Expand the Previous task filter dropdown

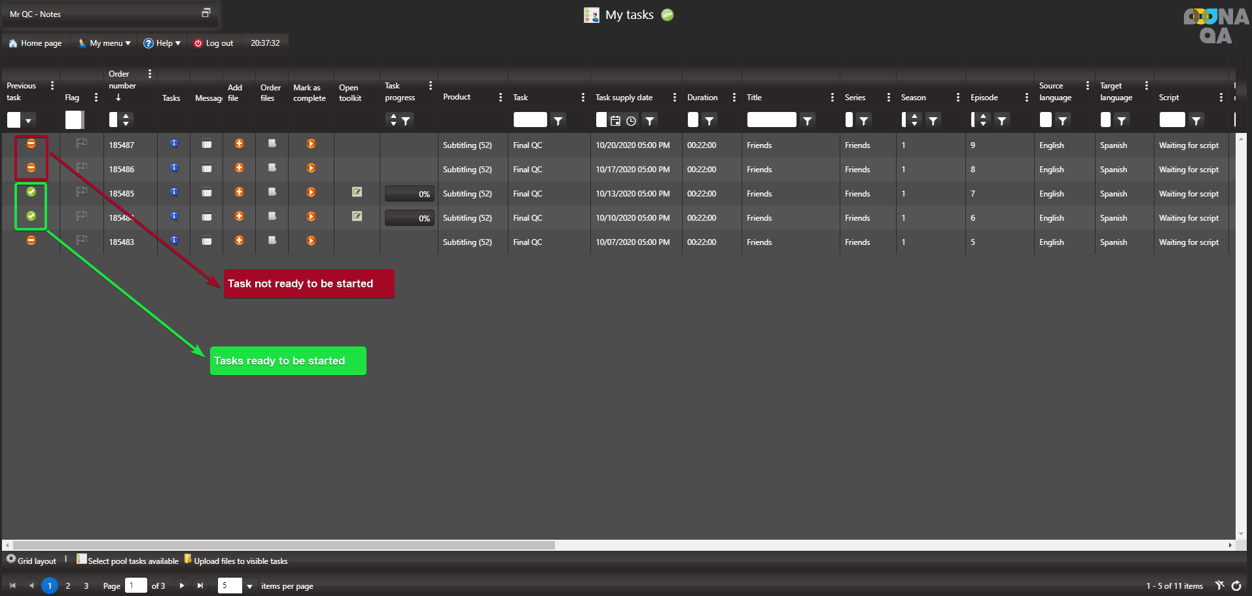(x=28, y=121)
